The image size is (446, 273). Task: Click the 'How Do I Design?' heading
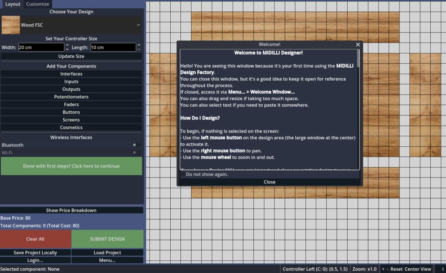[200, 118]
